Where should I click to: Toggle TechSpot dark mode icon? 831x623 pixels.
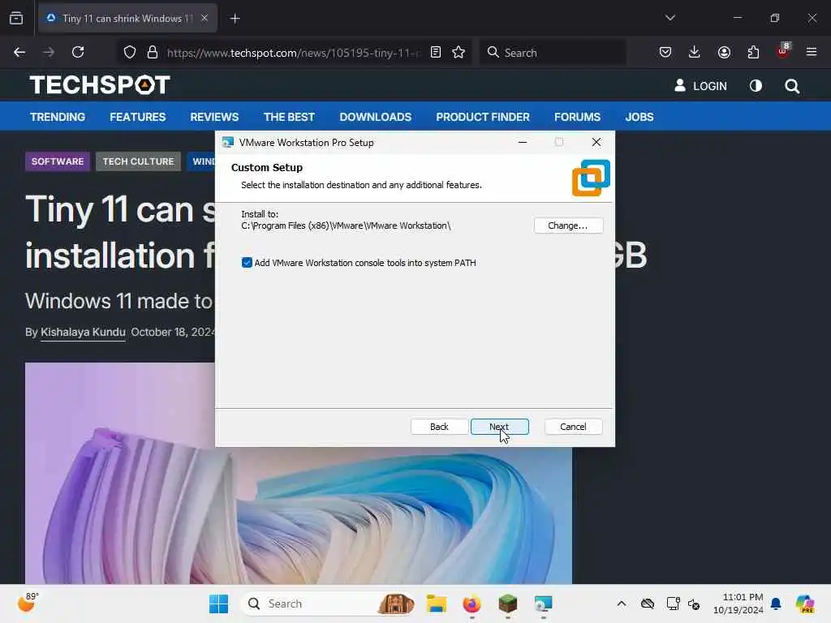[x=756, y=85]
